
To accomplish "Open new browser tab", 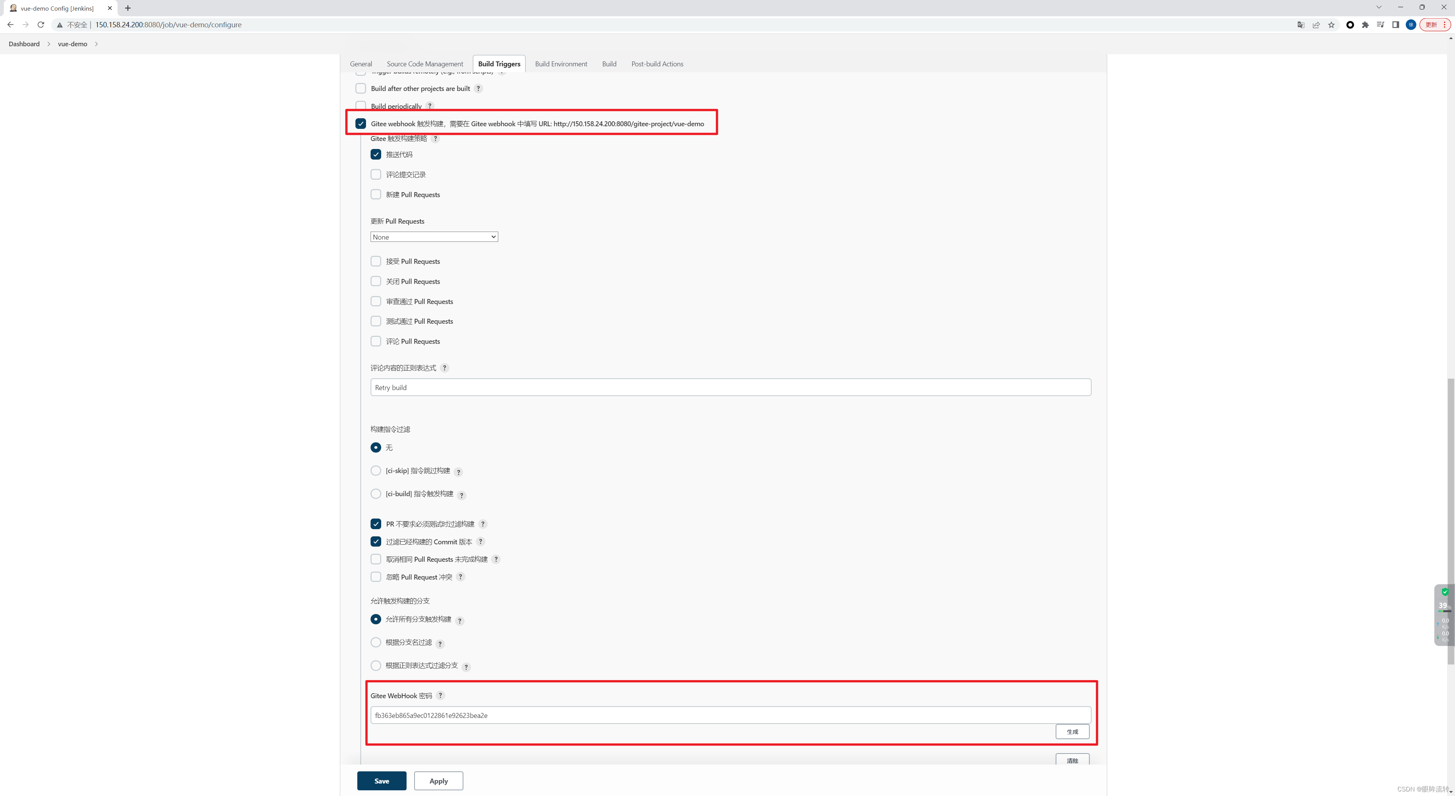I will (x=128, y=8).
